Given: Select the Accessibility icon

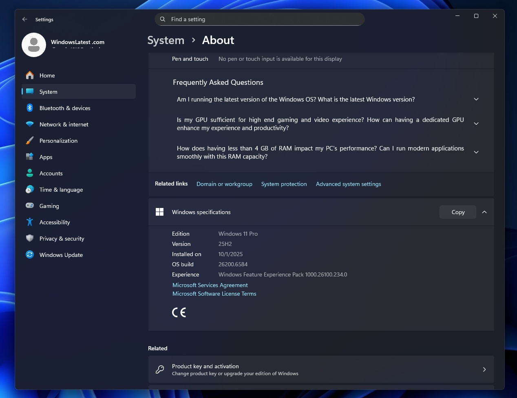Looking at the screenshot, I should pyautogui.click(x=30, y=222).
